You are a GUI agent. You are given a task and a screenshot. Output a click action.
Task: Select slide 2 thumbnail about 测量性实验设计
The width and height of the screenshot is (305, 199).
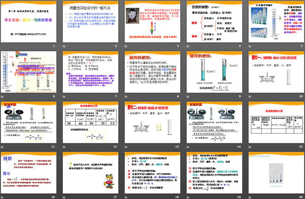(x=91, y=22)
